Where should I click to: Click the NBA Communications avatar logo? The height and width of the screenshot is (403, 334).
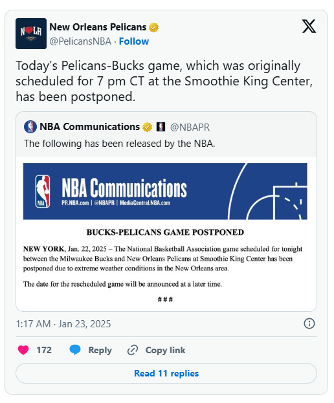[30, 127]
